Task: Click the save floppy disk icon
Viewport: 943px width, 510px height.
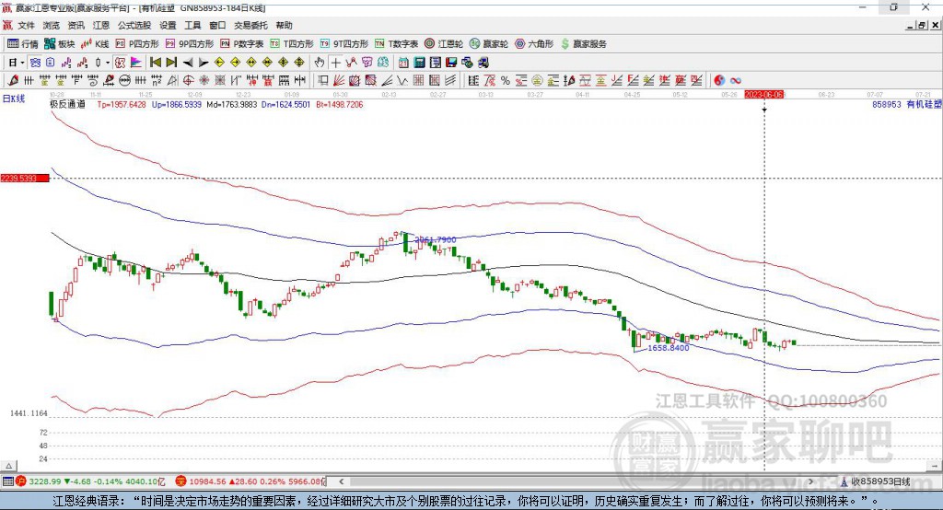Action: 451,63
